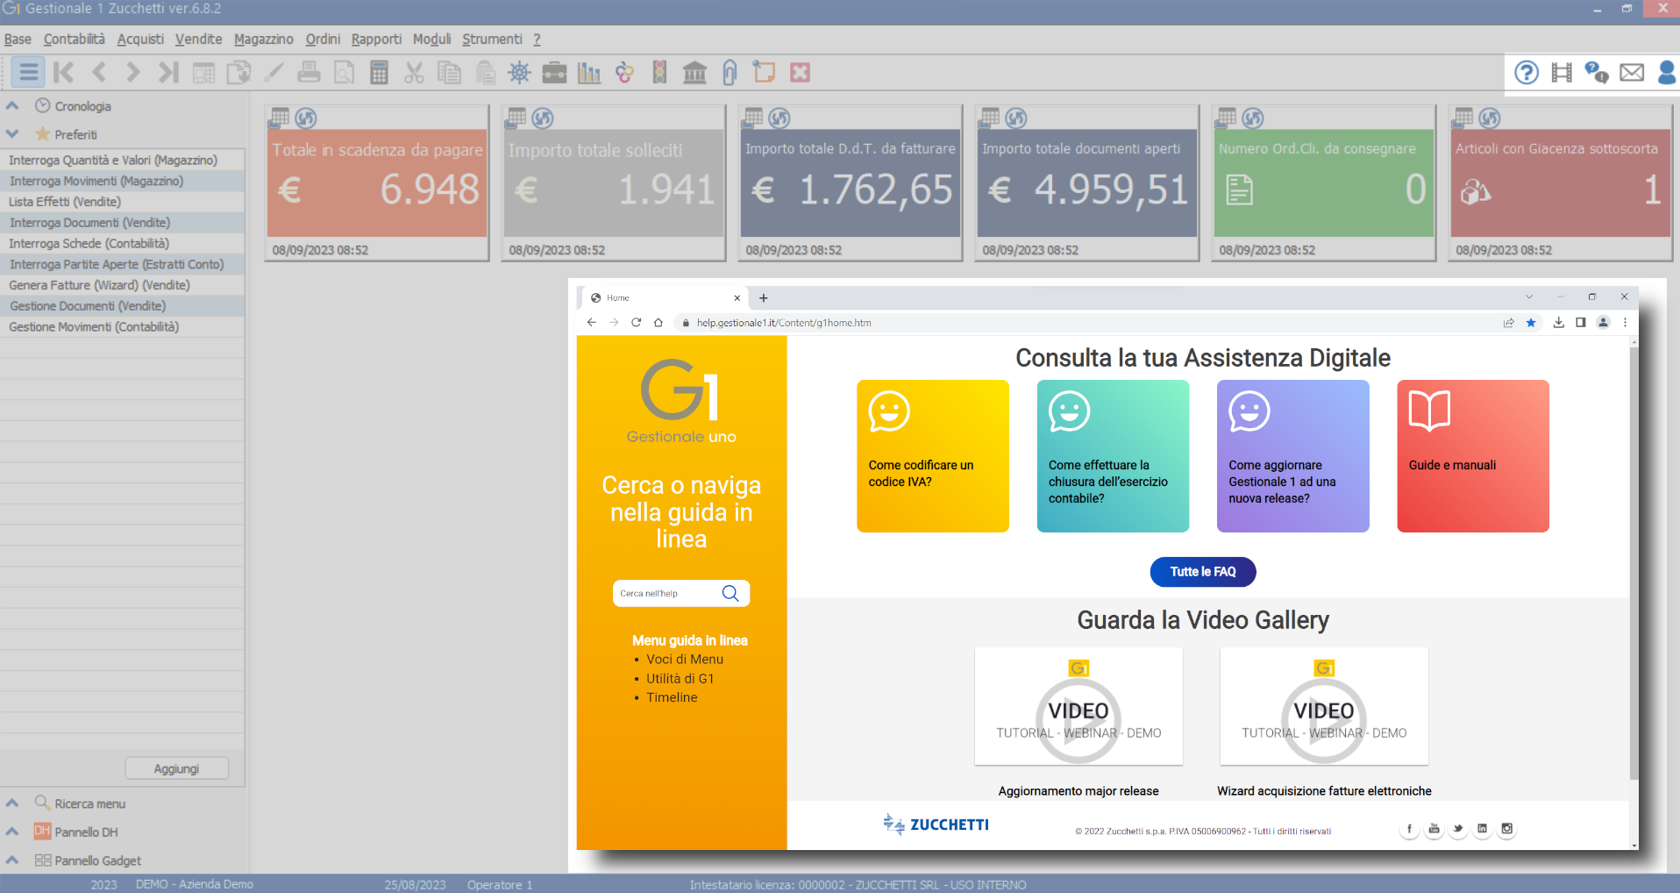Click the clipboard paste icon
Viewport: 1680px width, 893px height.
click(x=484, y=72)
